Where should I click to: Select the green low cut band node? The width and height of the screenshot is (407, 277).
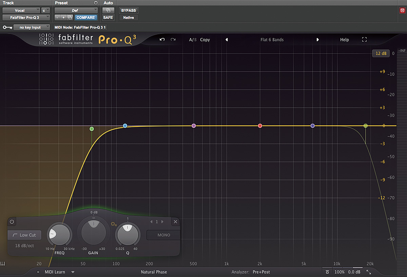(x=92, y=129)
